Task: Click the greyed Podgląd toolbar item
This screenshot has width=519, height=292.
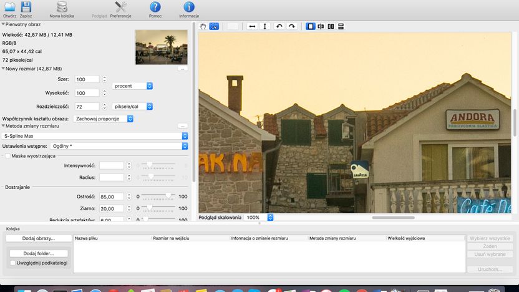Action: pos(99,16)
